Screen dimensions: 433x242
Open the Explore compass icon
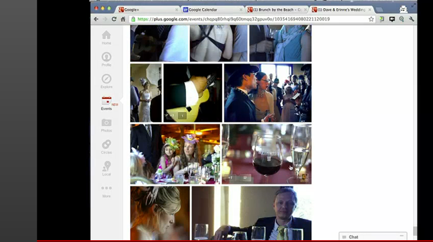[106, 81]
